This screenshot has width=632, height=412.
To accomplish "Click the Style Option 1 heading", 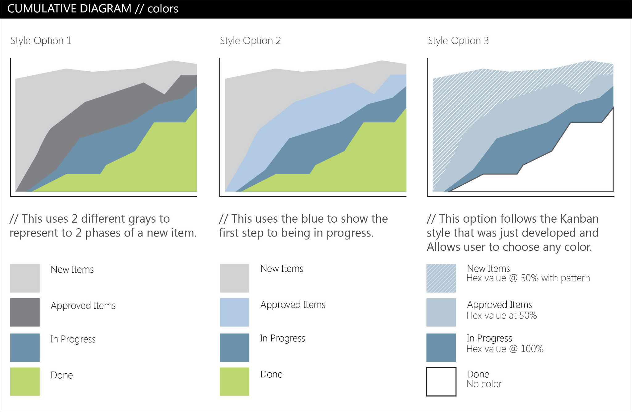I will 41,41.
